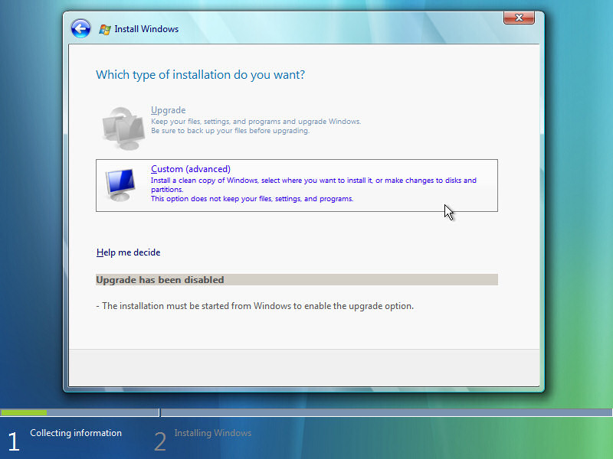613x459 pixels.
Task: Click the blue back arrow button
Action: pos(80,29)
